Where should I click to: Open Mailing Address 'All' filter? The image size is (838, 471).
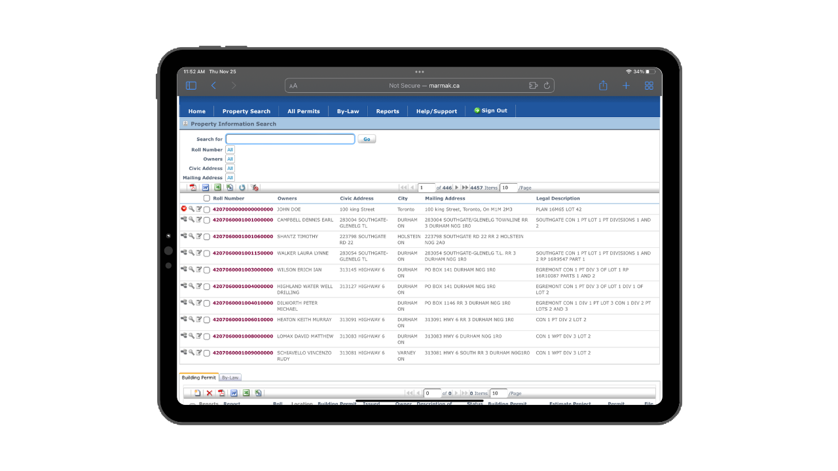click(x=230, y=177)
